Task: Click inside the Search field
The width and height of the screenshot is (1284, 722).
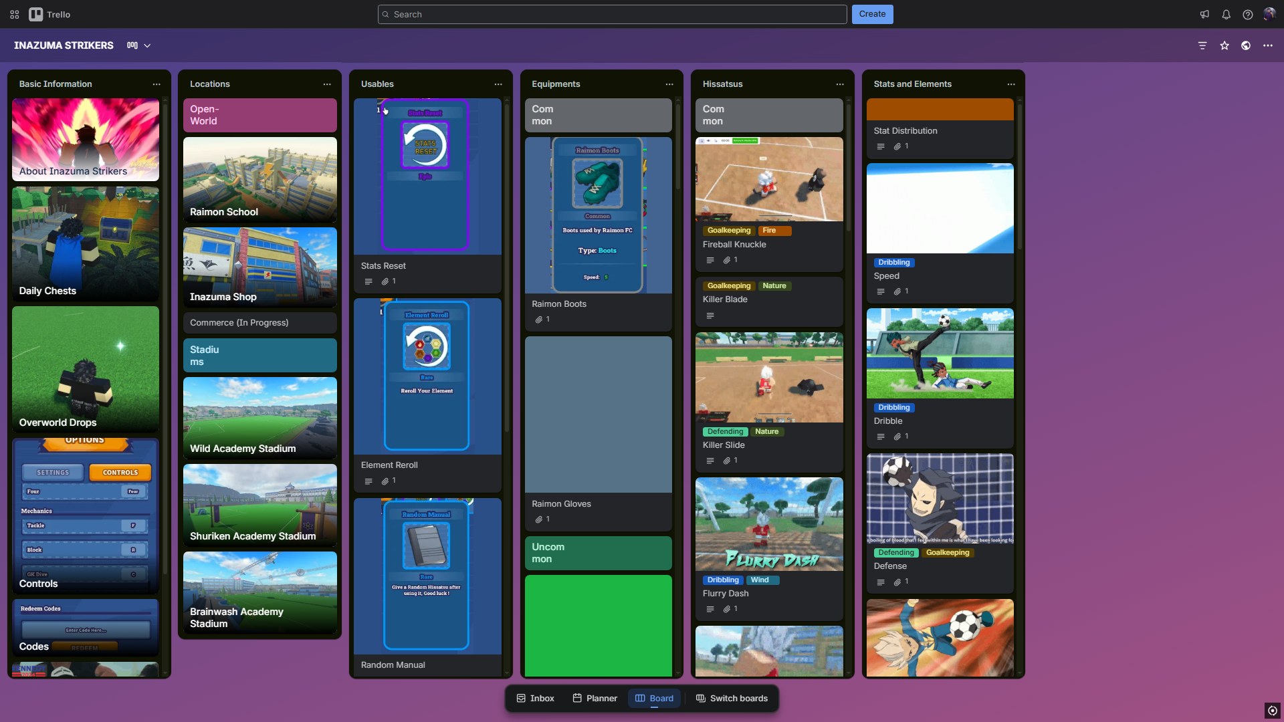Action: tap(611, 14)
